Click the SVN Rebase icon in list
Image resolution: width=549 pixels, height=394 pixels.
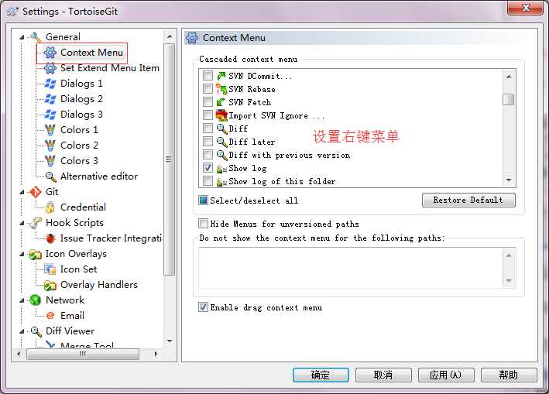click(221, 89)
